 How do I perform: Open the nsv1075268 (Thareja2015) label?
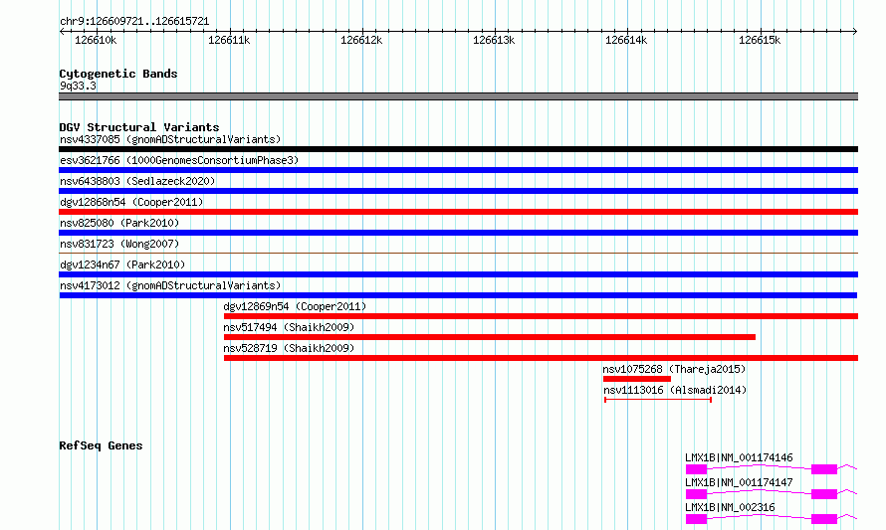coord(674,369)
